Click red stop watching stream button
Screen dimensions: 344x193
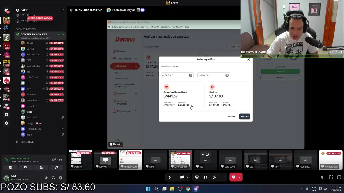point(234,177)
